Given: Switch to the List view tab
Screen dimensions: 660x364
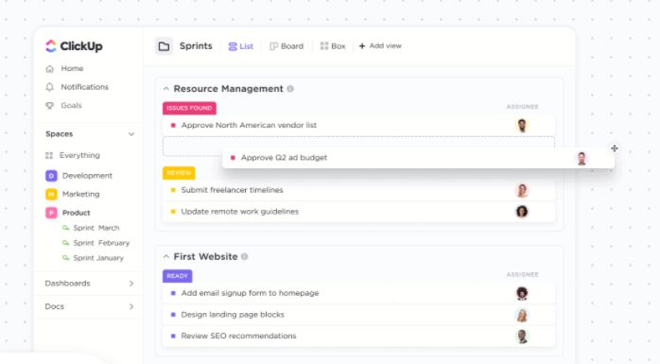Looking at the screenshot, I should (x=241, y=46).
